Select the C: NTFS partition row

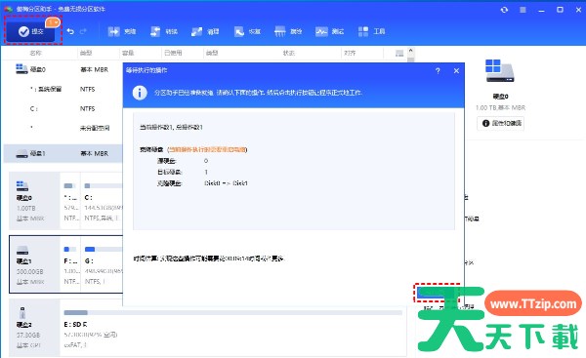(x=63, y=108)
